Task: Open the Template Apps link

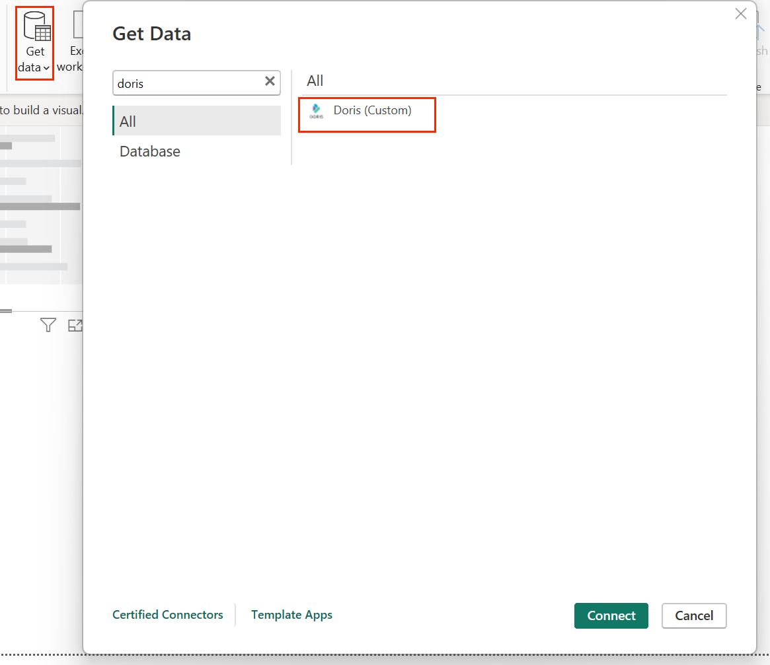Action: click(x=291, y=614)
